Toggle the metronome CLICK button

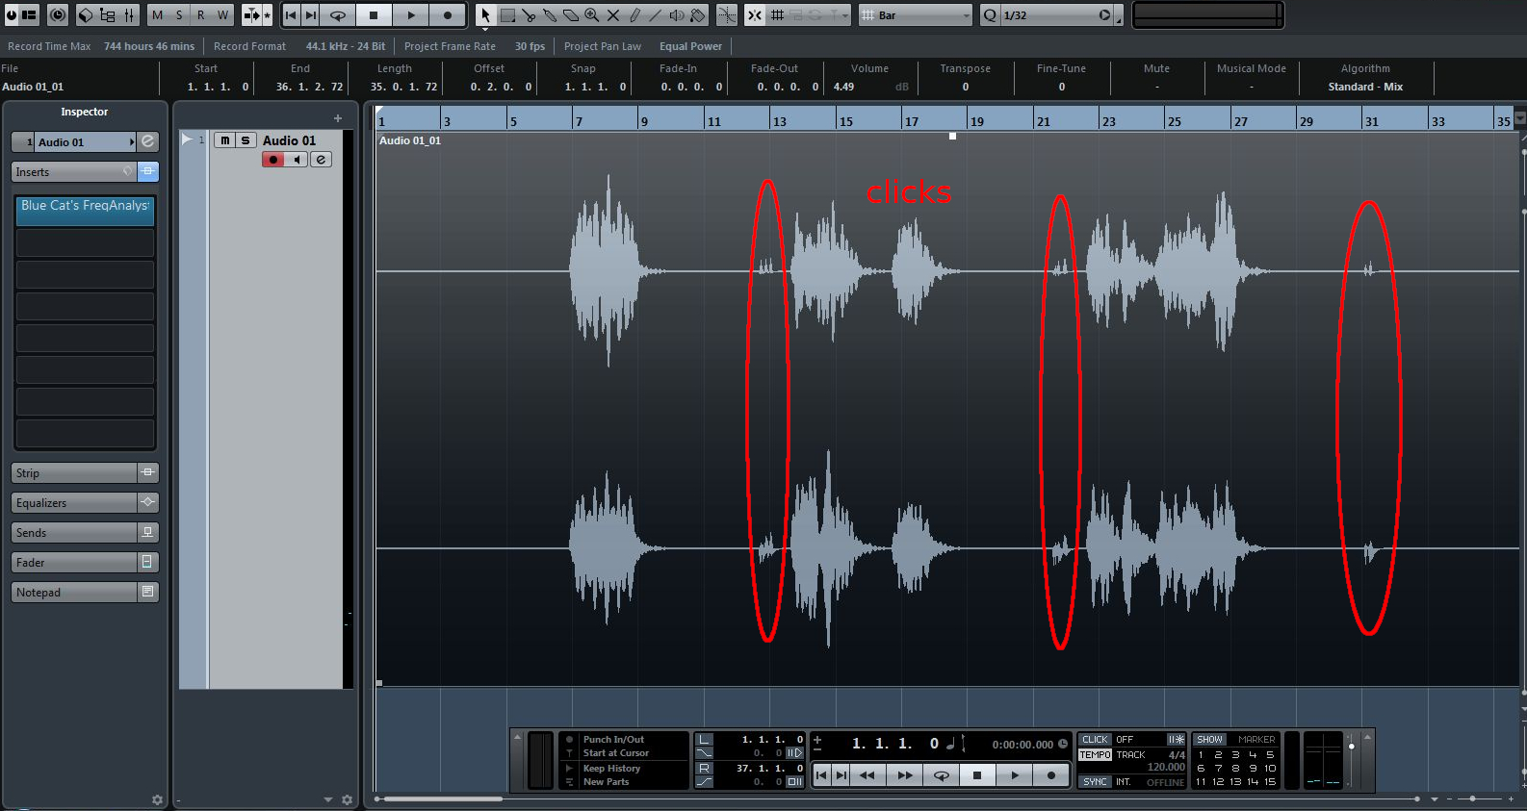[x=1095, y=740]
